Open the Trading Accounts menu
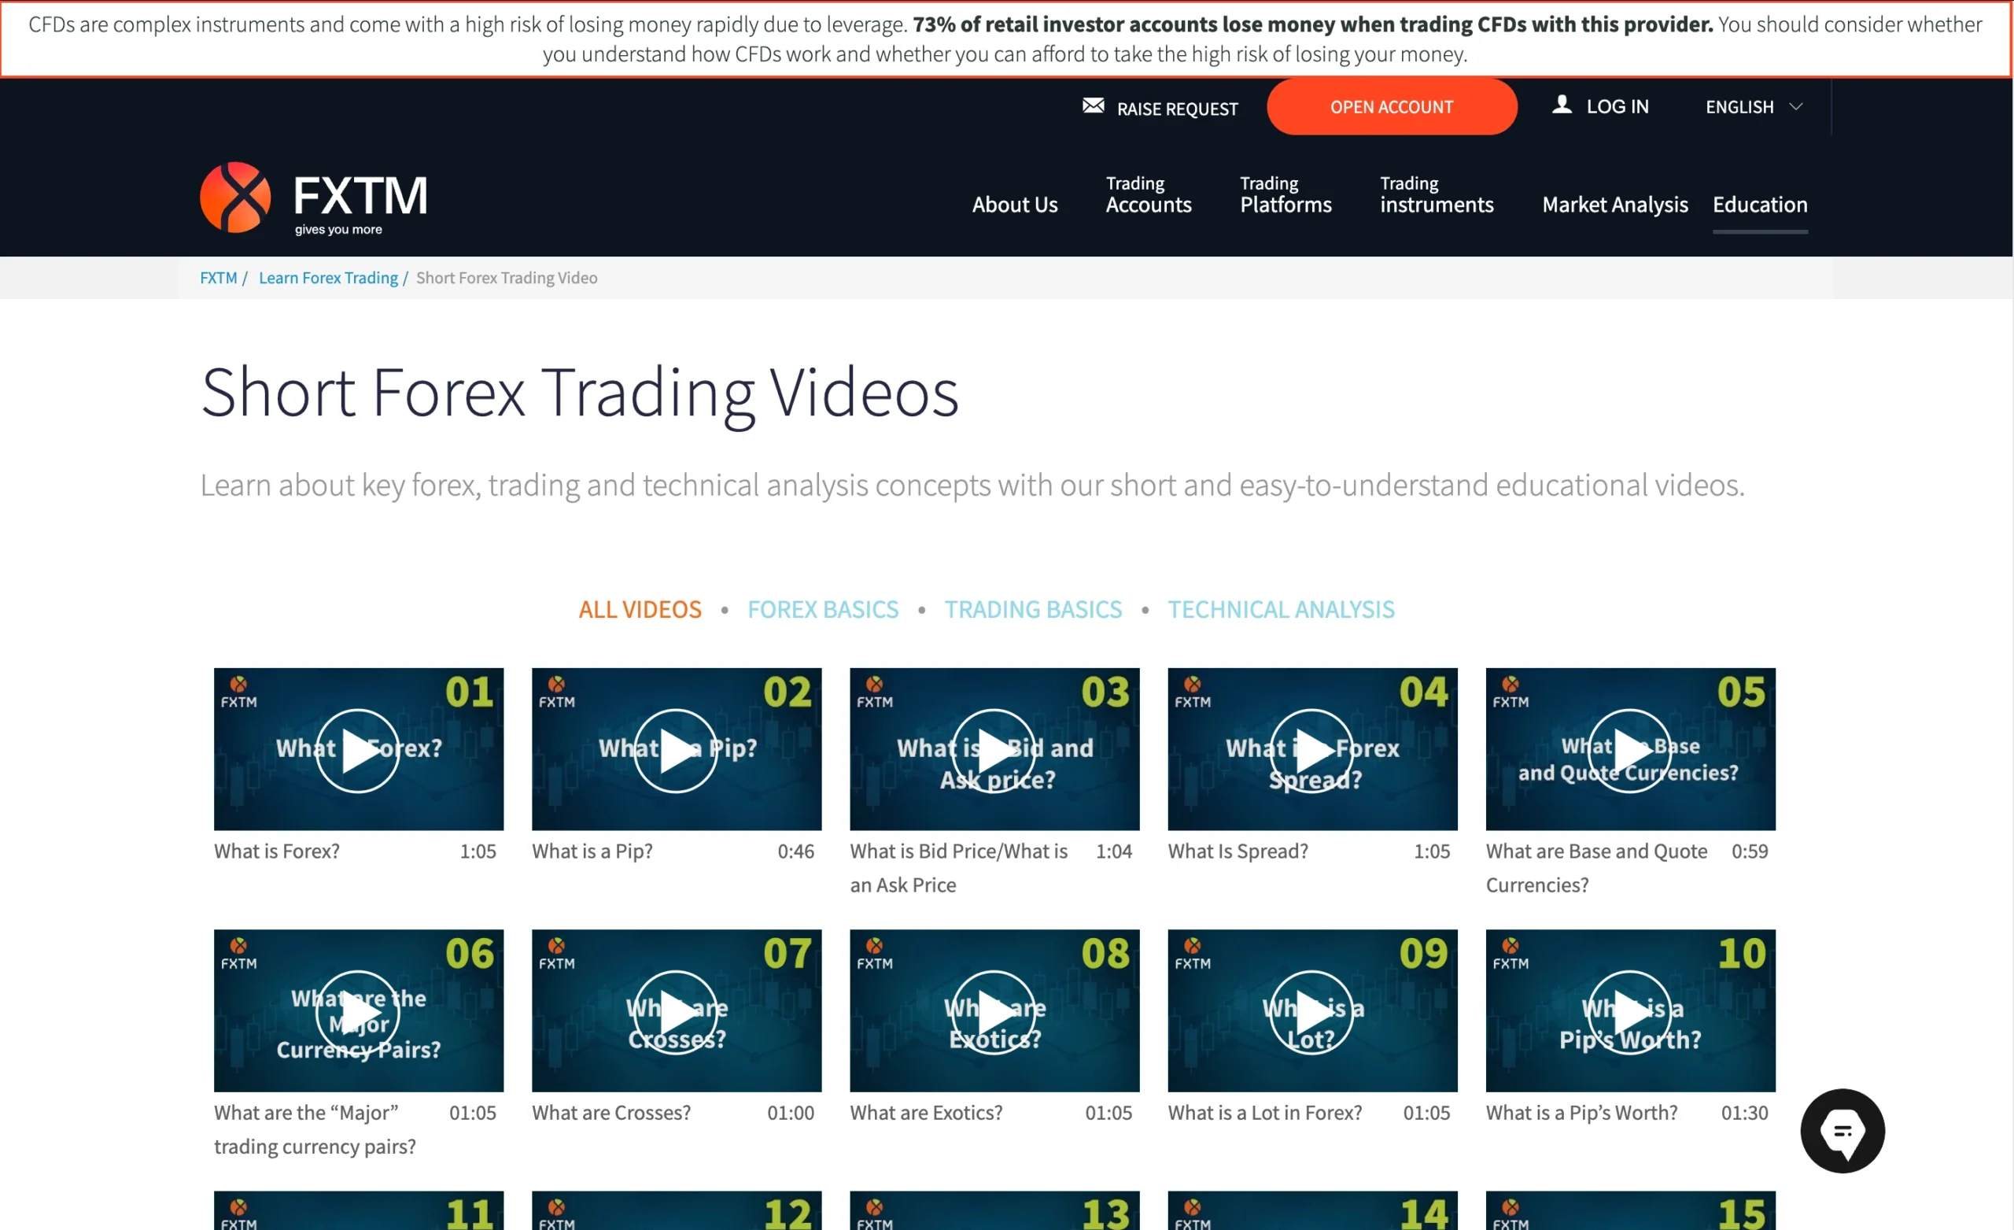This screenshot has height=1230, width=2014. pos(1149,194)
